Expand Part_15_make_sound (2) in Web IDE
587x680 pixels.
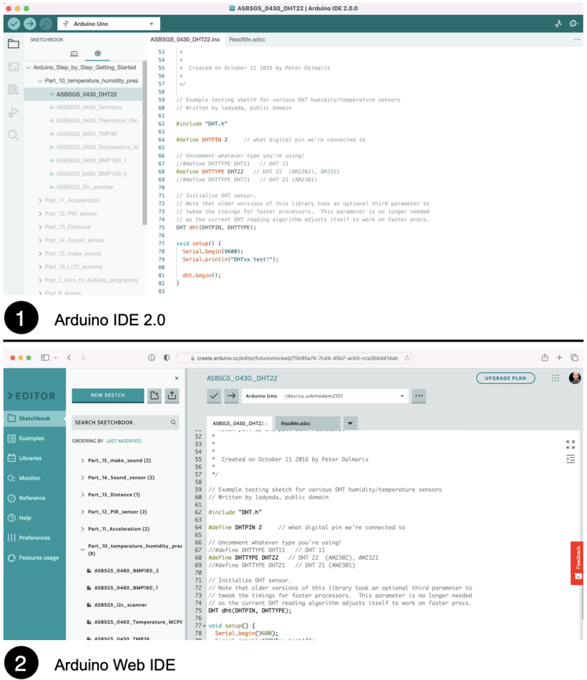point(82,461)
